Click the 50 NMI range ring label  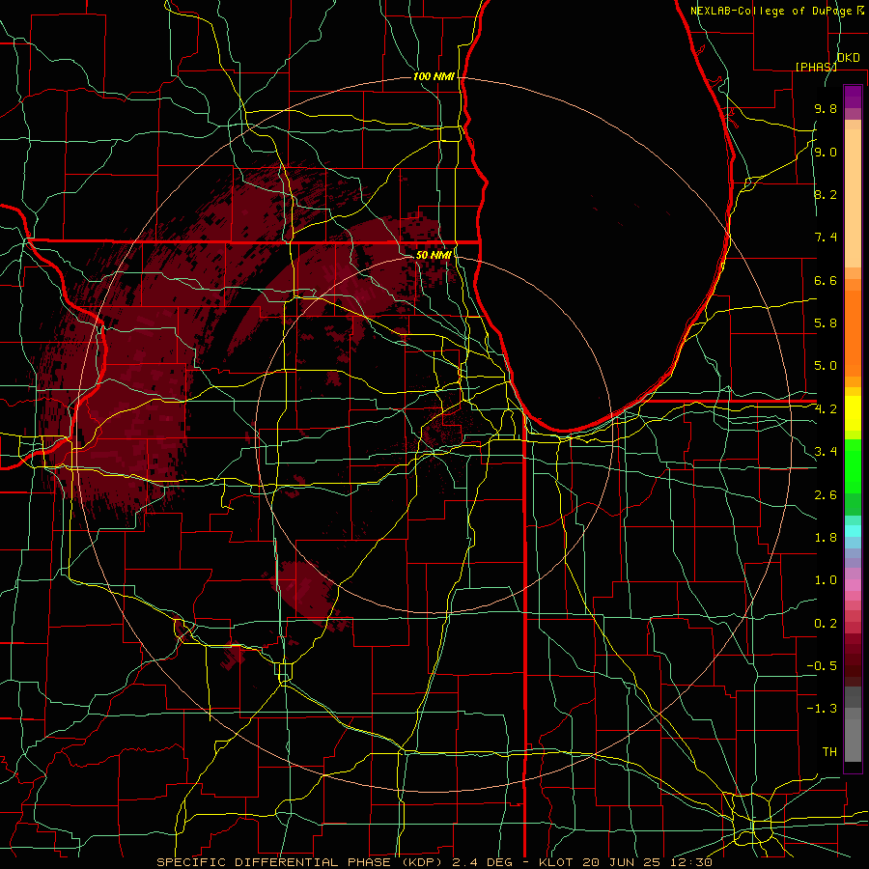coord(434,255)
